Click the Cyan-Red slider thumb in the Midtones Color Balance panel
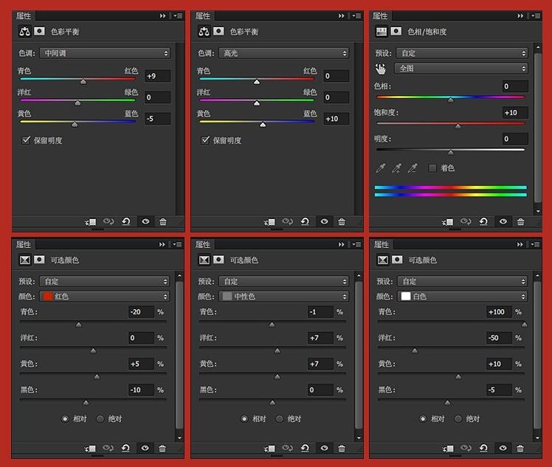Image resolution: width=552 pixels, height=467 pixels. click(x=83, y=82)
